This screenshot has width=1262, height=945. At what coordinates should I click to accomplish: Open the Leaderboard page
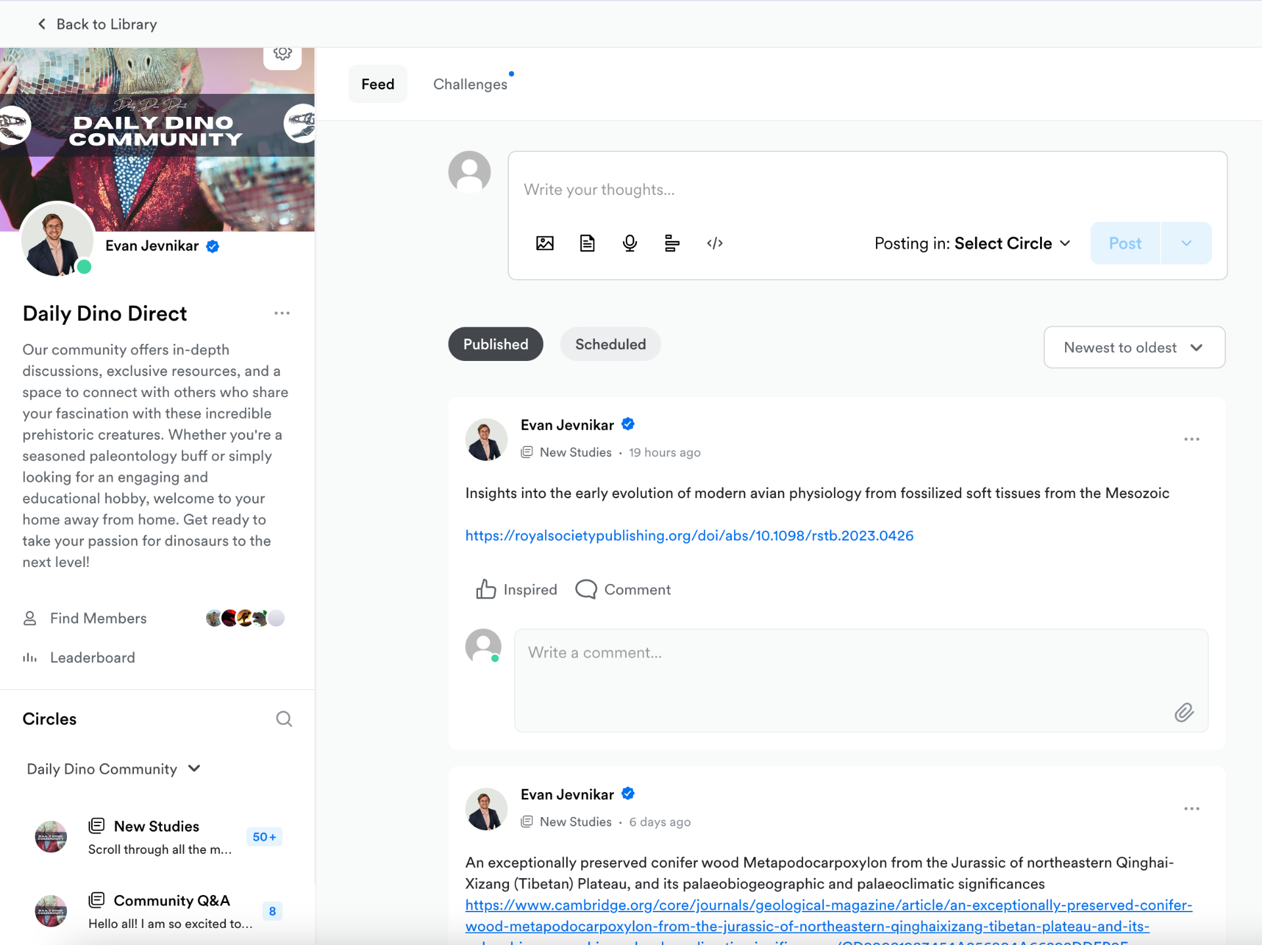coord(93,658)
